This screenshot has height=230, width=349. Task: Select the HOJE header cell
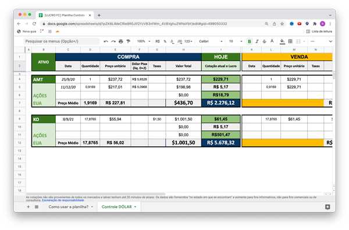tap(221, 57)
